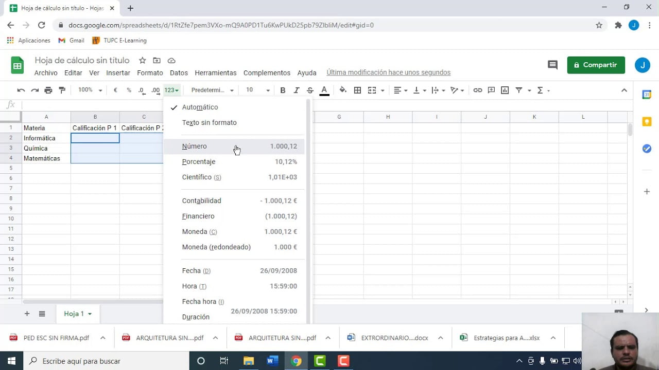Click the insert link icon
659x370 pixels.
tap(478, 90)
